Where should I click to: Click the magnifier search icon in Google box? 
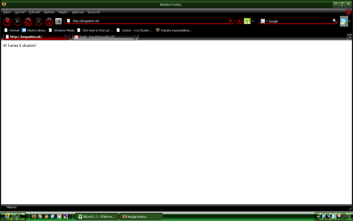(335, 21)
